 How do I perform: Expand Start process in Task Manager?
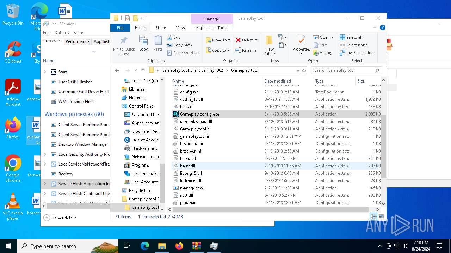point(45,72)
